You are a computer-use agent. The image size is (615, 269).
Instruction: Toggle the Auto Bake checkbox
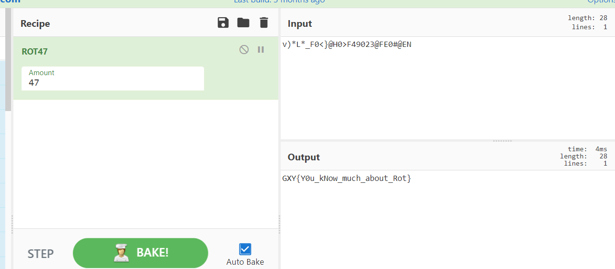point(245,249)
